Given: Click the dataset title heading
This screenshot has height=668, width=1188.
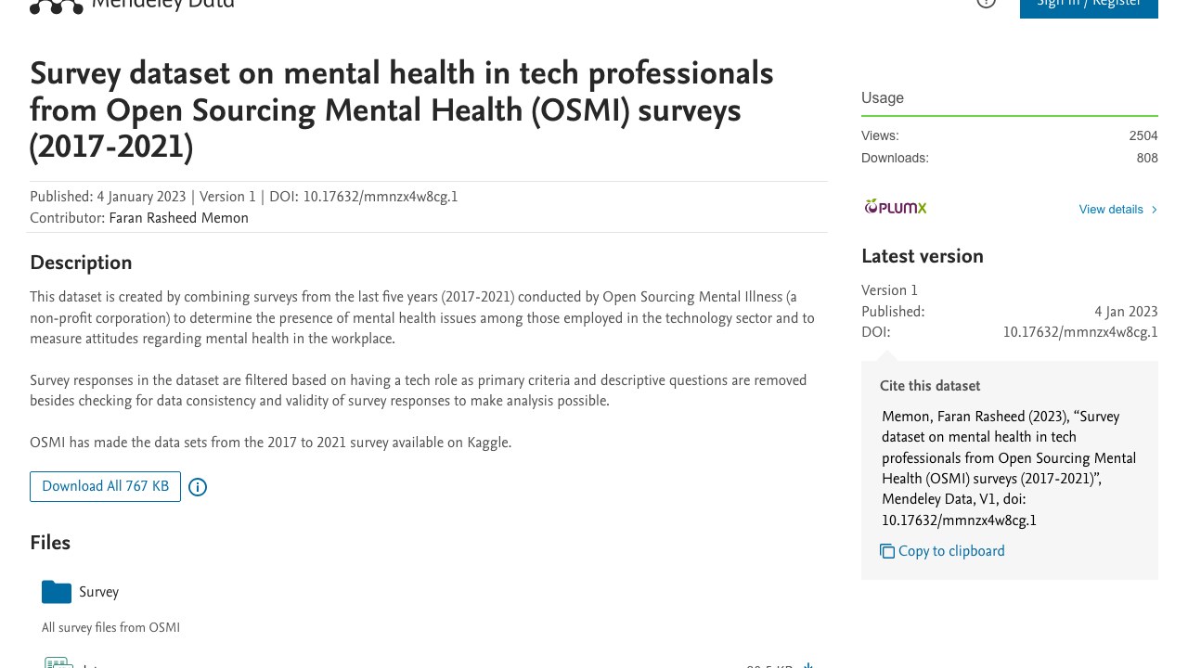Looking at the screenshot, I should click(402, 110).
